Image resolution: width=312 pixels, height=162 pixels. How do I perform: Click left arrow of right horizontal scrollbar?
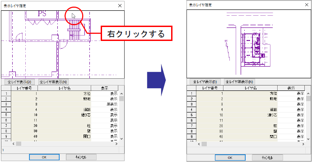pyautogui.click(x=199, y=144)
